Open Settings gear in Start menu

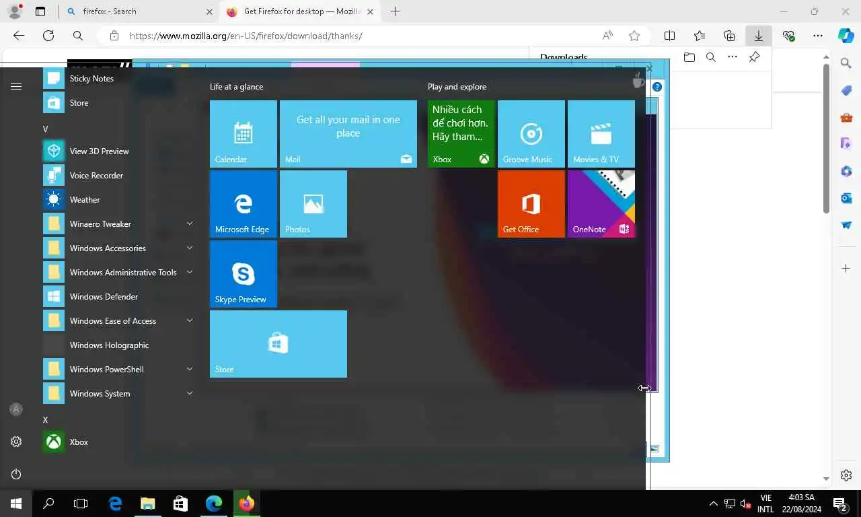click(16, 442)
